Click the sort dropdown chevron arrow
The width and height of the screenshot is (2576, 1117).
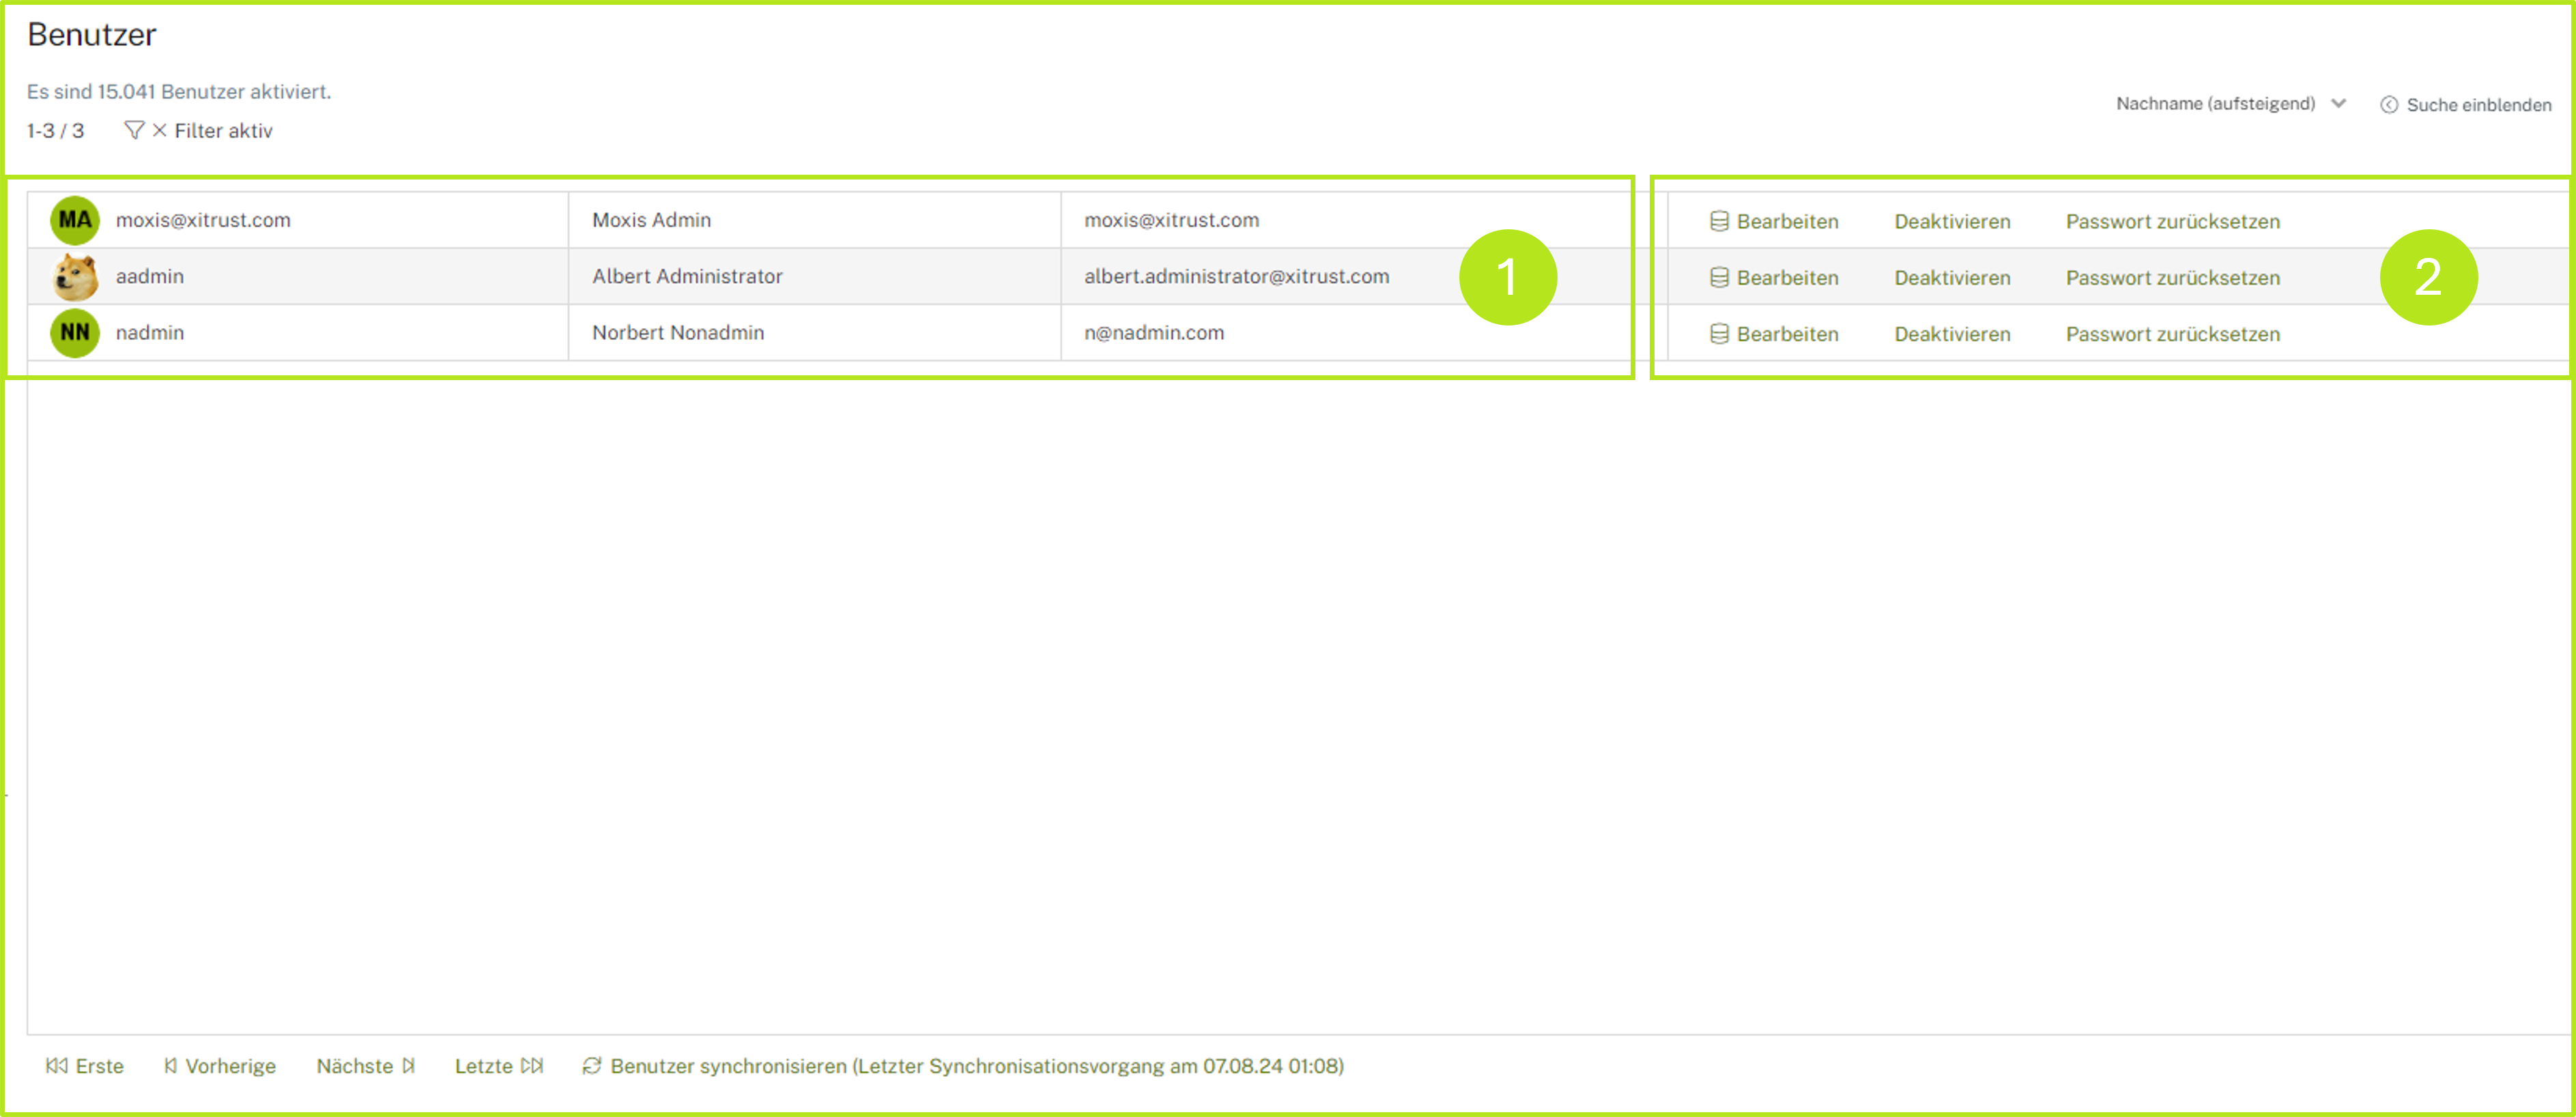2338,104
